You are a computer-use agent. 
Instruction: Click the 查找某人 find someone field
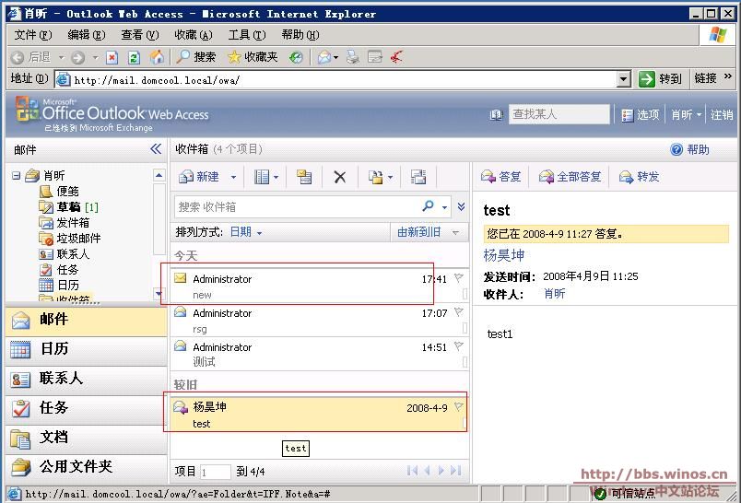pyautogui.click(x=559, y=114)
